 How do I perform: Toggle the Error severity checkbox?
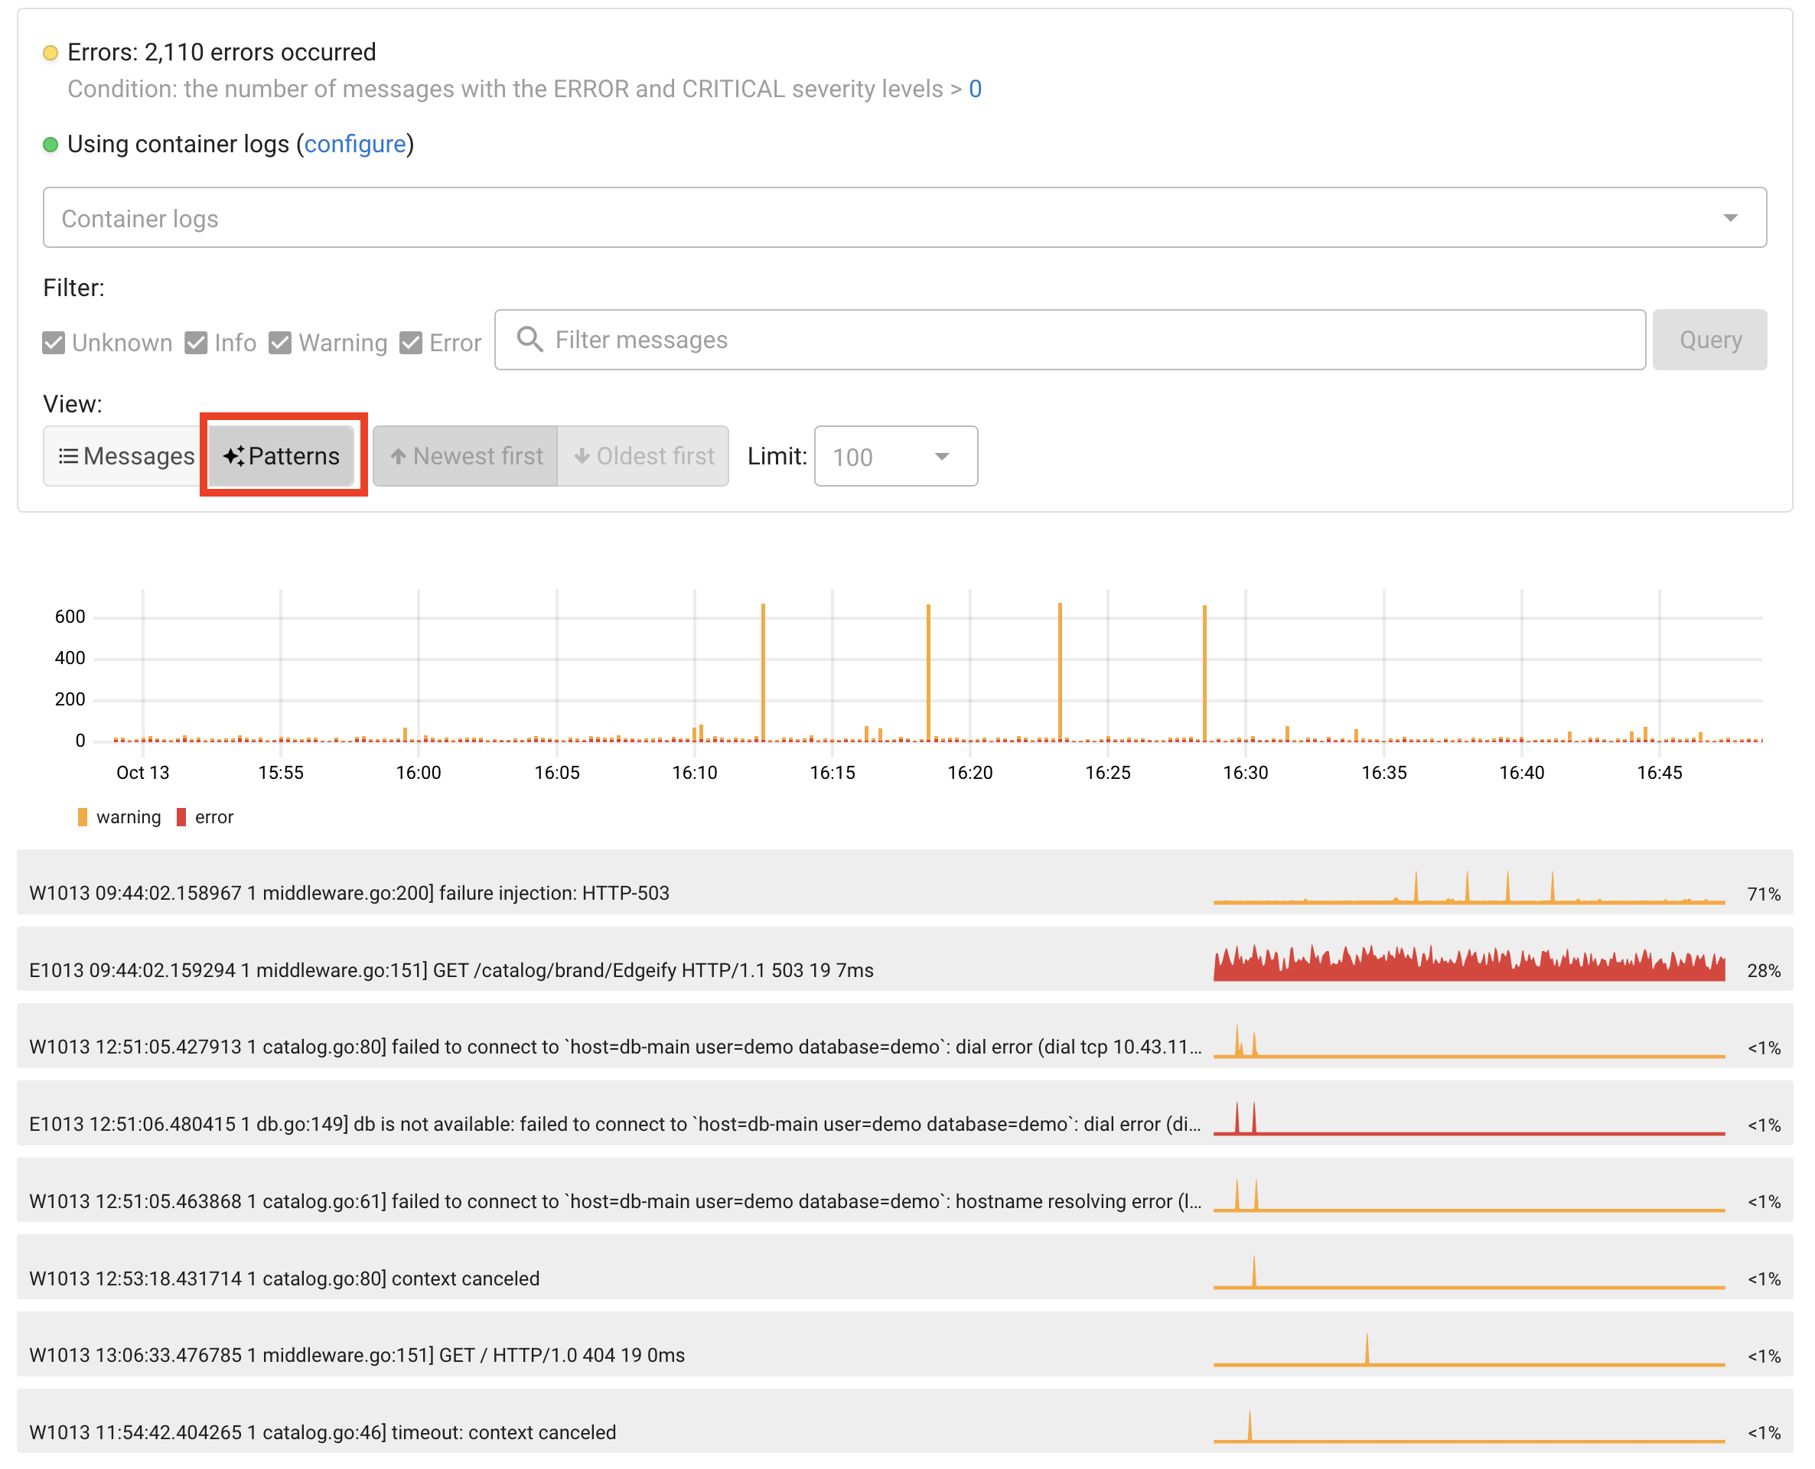point(411,343)
